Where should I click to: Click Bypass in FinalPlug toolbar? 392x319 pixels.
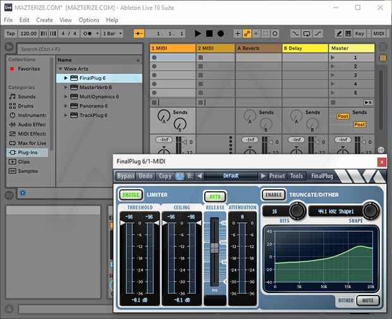[125, 176]
